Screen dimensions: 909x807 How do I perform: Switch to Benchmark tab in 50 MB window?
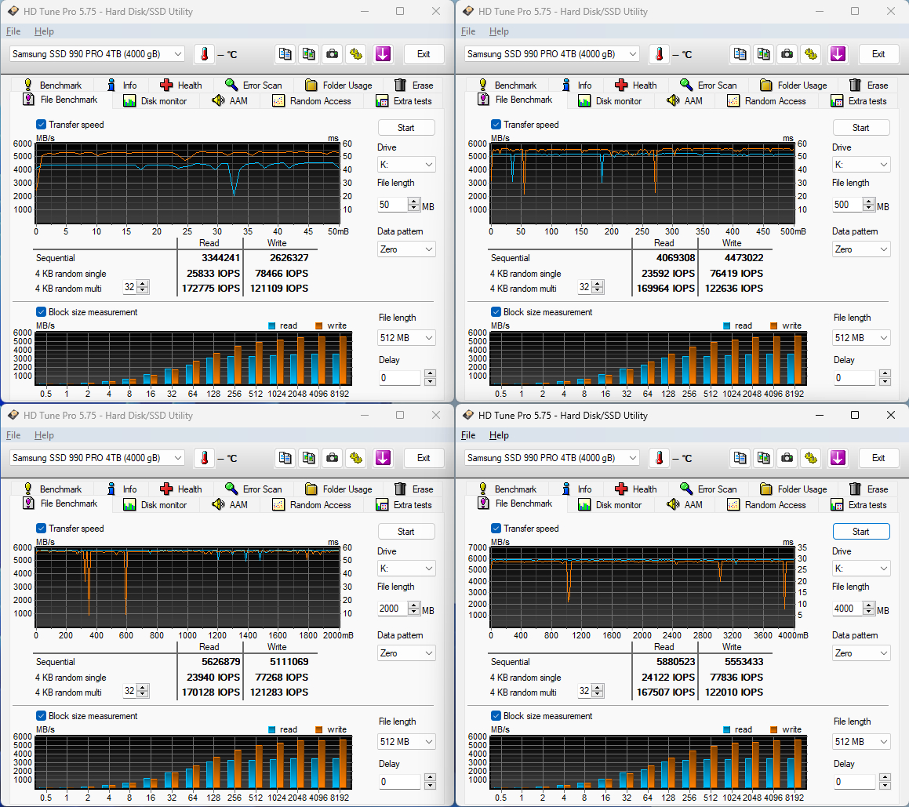(x=53, y=85)
